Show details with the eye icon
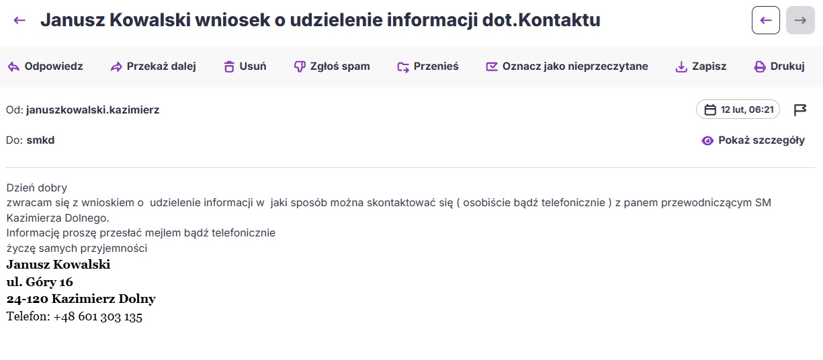Screen dimensions: 823x360 click(707, 140)
